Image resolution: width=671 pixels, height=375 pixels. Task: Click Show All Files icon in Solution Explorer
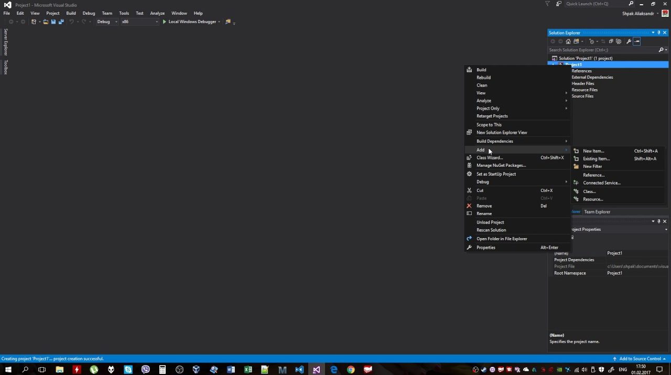619,41
